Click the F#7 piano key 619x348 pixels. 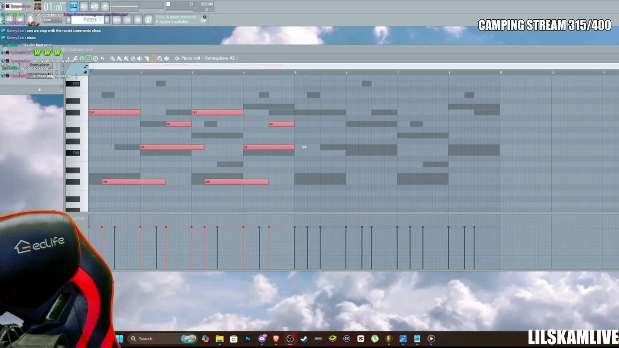[73, 84]
